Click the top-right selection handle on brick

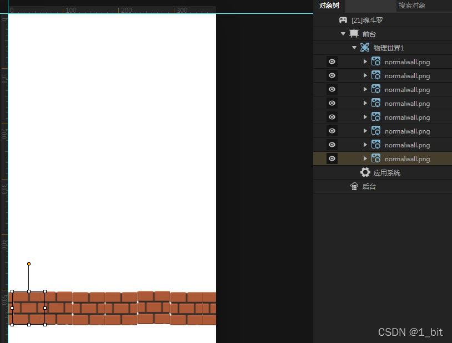(x=45, y=291)
